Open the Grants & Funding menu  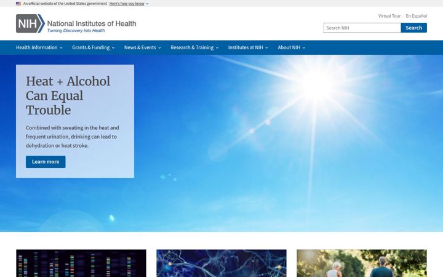pos(94,47)
